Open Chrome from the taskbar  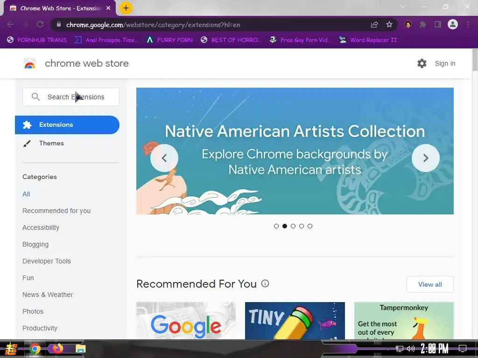click(35, 349)
